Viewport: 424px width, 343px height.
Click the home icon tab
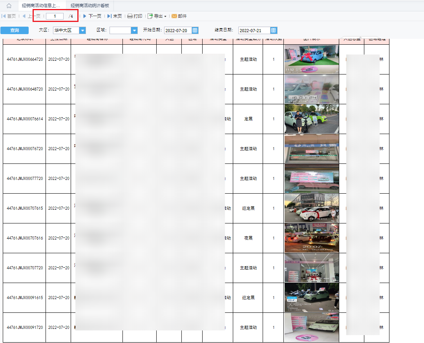[x=9, y=6]
